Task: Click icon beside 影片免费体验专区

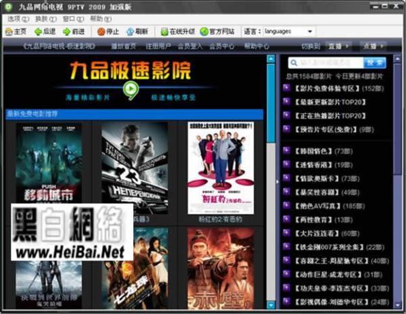Action: [x=286, y=88]
